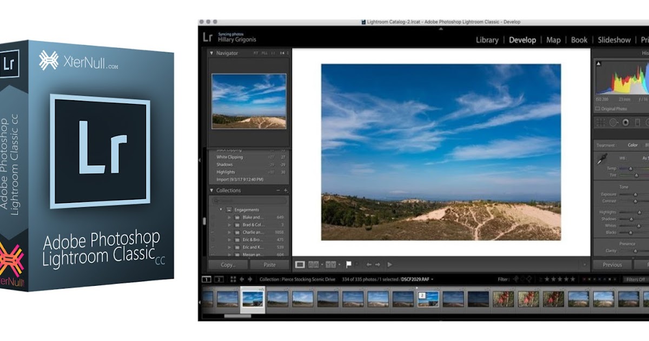
Task: Collapse the Collections panel triangle
Action: [x=212, y=191]
